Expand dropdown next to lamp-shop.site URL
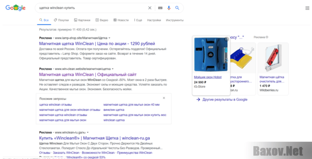The height and width of the screenshot is (159, 312). pos(109,38)
